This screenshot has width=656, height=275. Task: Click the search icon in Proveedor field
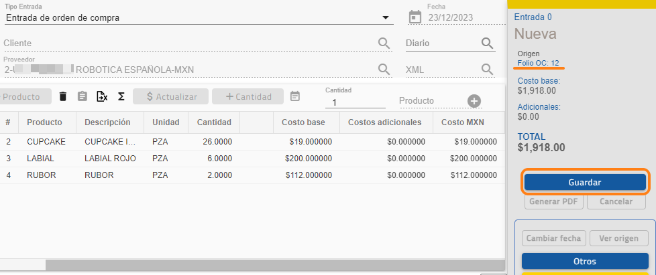coord(384,70)
